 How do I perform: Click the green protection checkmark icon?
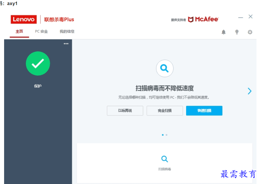tap(38, 63)
